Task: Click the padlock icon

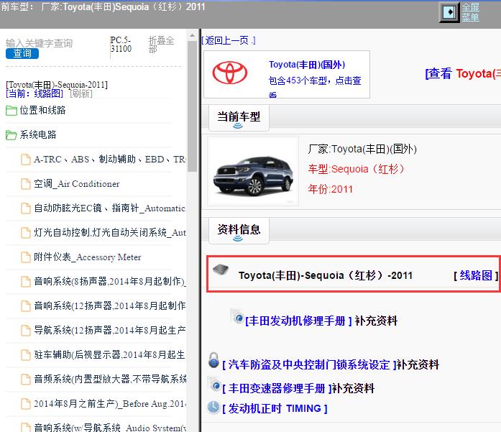Action: coord(213,360)
